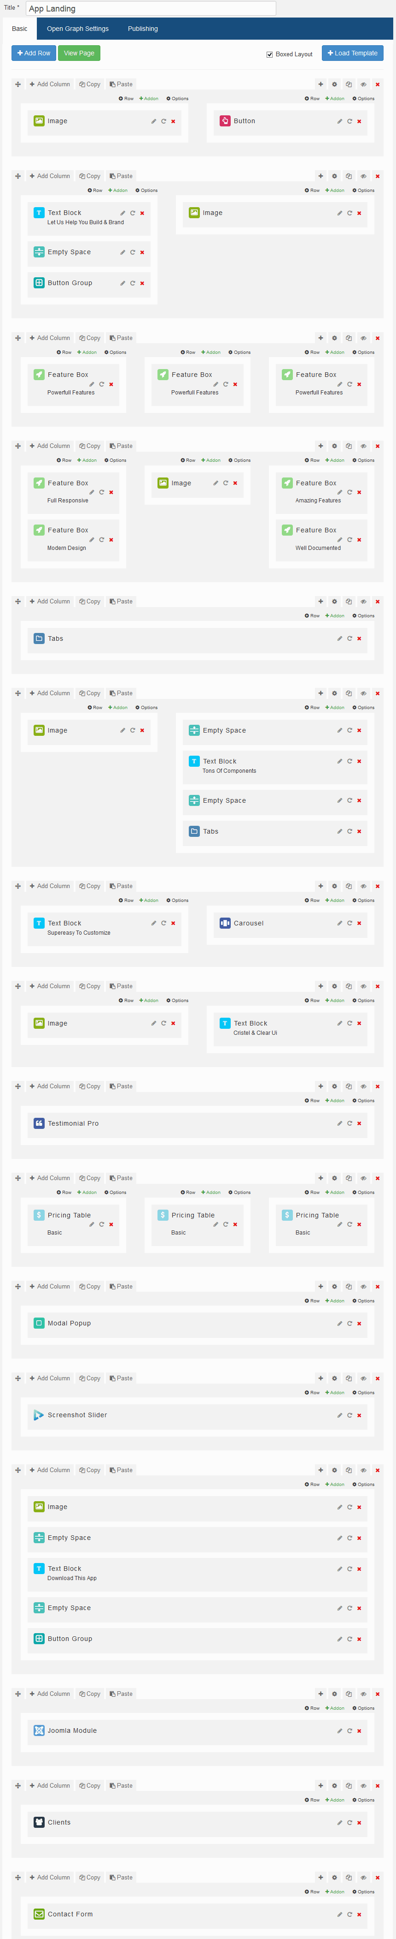Open row settings gear for Testimonial Pro row

(x=335, y=1087)
